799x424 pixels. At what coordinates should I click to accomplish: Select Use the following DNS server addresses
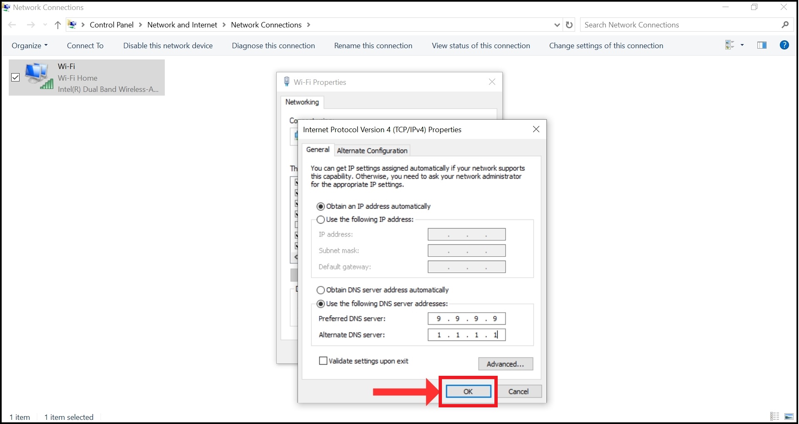(320, 304)
